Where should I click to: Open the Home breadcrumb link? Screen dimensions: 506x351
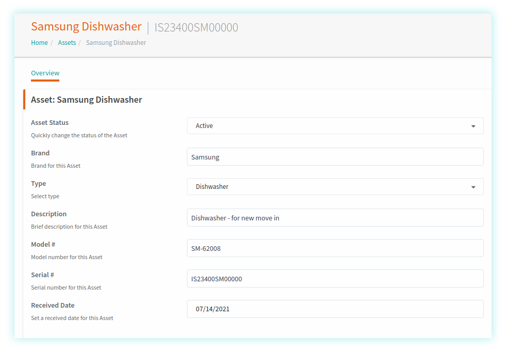point(39,43)
